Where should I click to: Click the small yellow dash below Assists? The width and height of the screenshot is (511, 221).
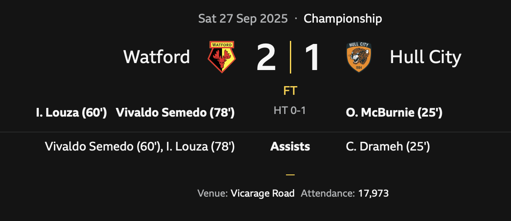[x=290, y=175]
